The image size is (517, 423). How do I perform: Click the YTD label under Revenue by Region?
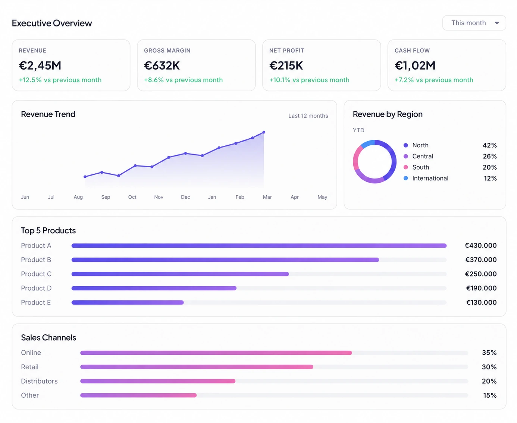(x=358, y=130)
